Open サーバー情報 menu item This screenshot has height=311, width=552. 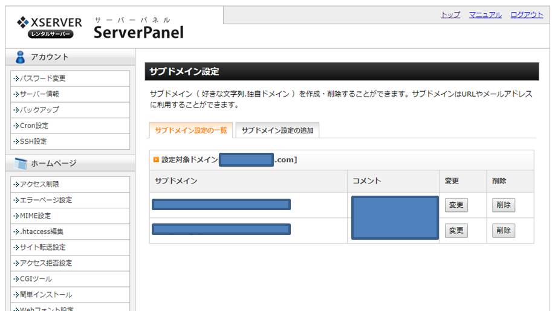coord(70,94)
